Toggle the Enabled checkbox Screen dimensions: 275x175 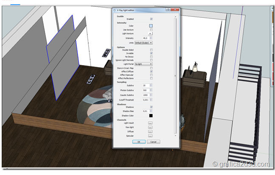tap(151, 19)
